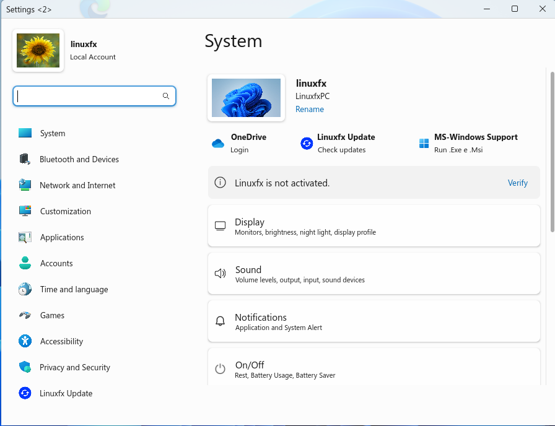The image size is (555, 426).
Task: Open the Notifications settings card
Action: tap(374, 322)
